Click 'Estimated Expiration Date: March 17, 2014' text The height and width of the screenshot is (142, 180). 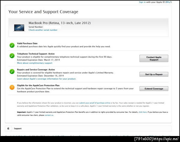coord(38,60)
